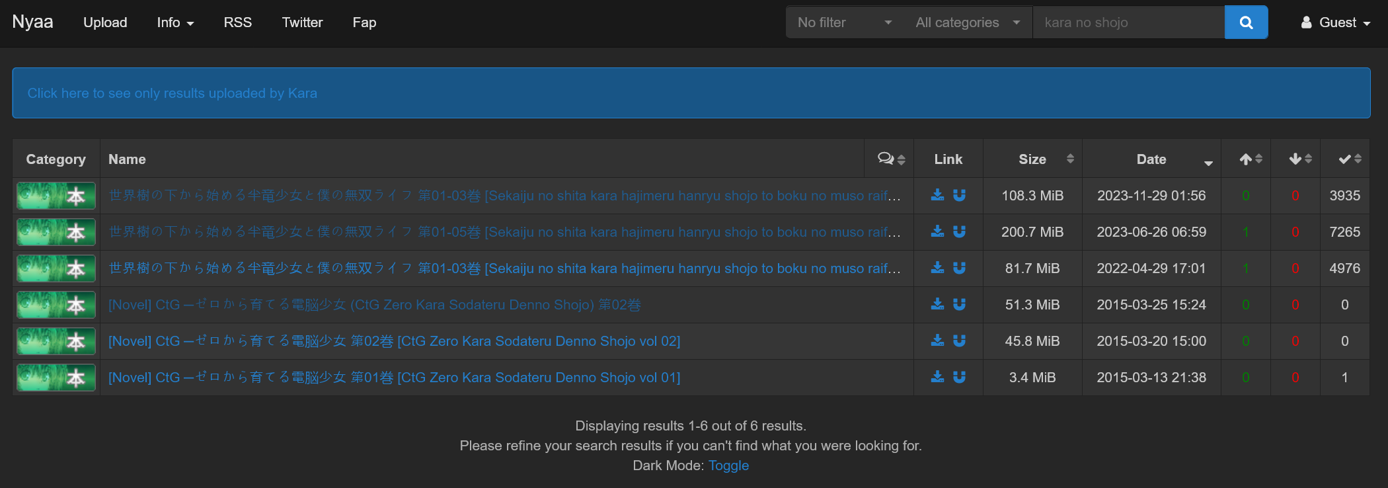Open the CtG Denno Shojo vol 02 torrent

[x=394, y=341]
